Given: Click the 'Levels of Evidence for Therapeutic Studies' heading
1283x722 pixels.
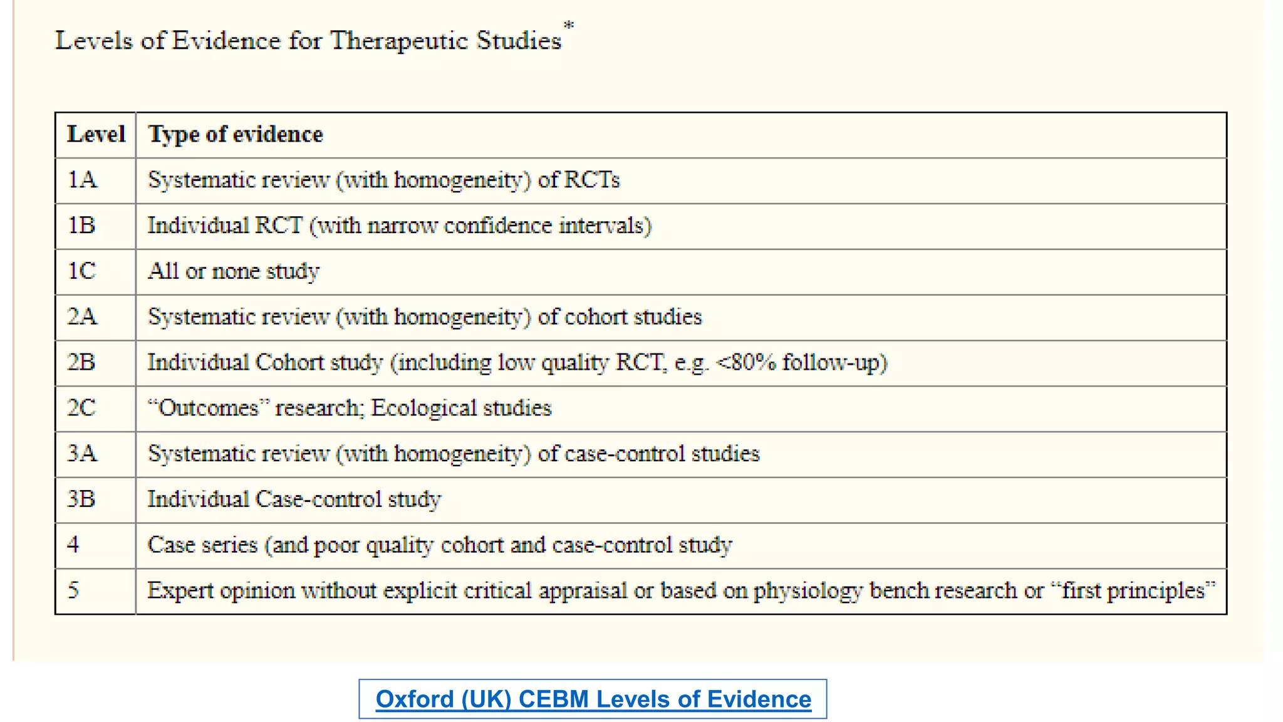Looking at the screenshot, I should [x=308, y=41].
